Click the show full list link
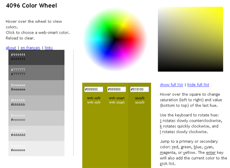The height and width of the screenshot is (168, 230). click(171, 85)
